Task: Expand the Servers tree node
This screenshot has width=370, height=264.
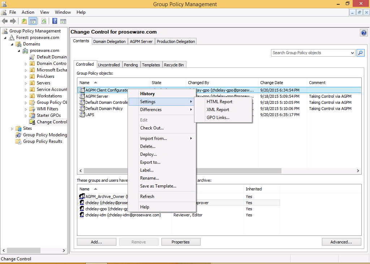Action: pos(26,83)
